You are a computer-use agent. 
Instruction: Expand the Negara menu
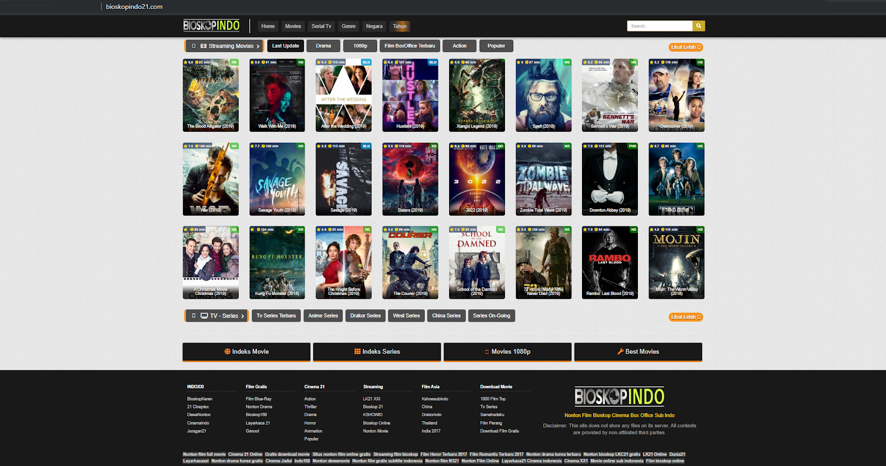pos(374,26)
